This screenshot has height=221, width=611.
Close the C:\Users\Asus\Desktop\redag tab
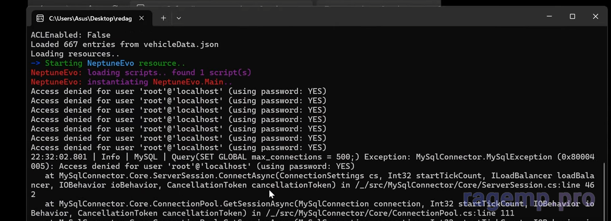(142, 18)
